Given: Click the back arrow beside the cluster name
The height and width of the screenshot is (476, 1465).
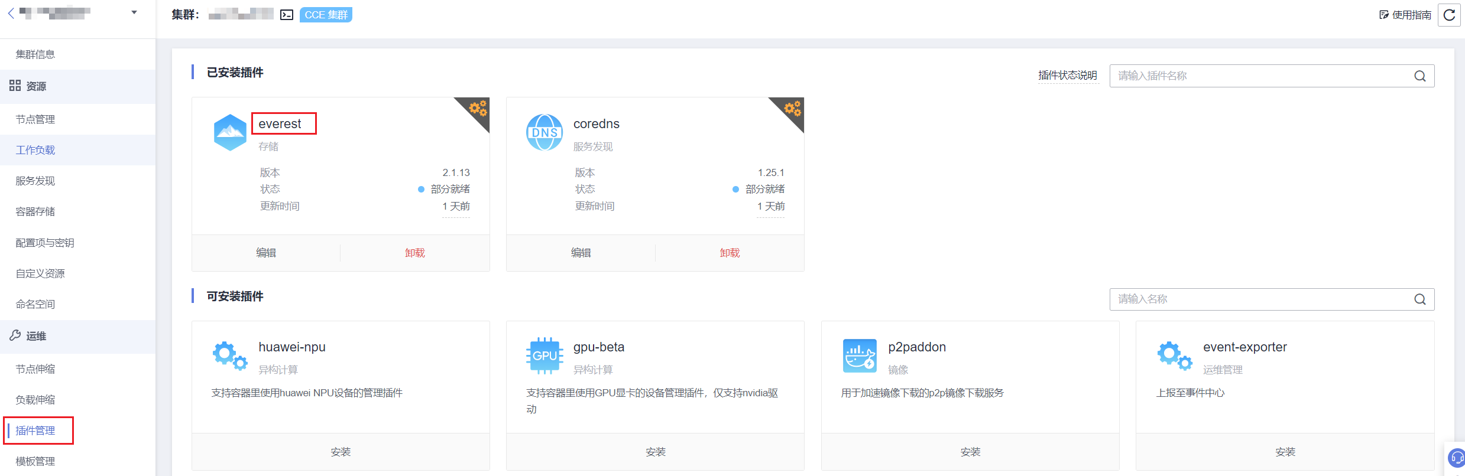Looking at the screenshot, I should tap(11, 13).
